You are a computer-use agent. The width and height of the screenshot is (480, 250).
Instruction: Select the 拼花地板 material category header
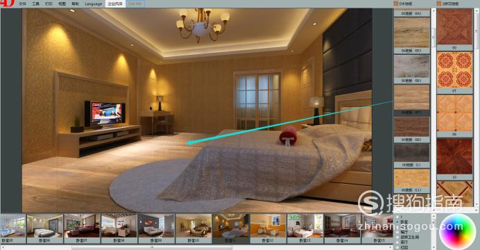tap(451, 3)
